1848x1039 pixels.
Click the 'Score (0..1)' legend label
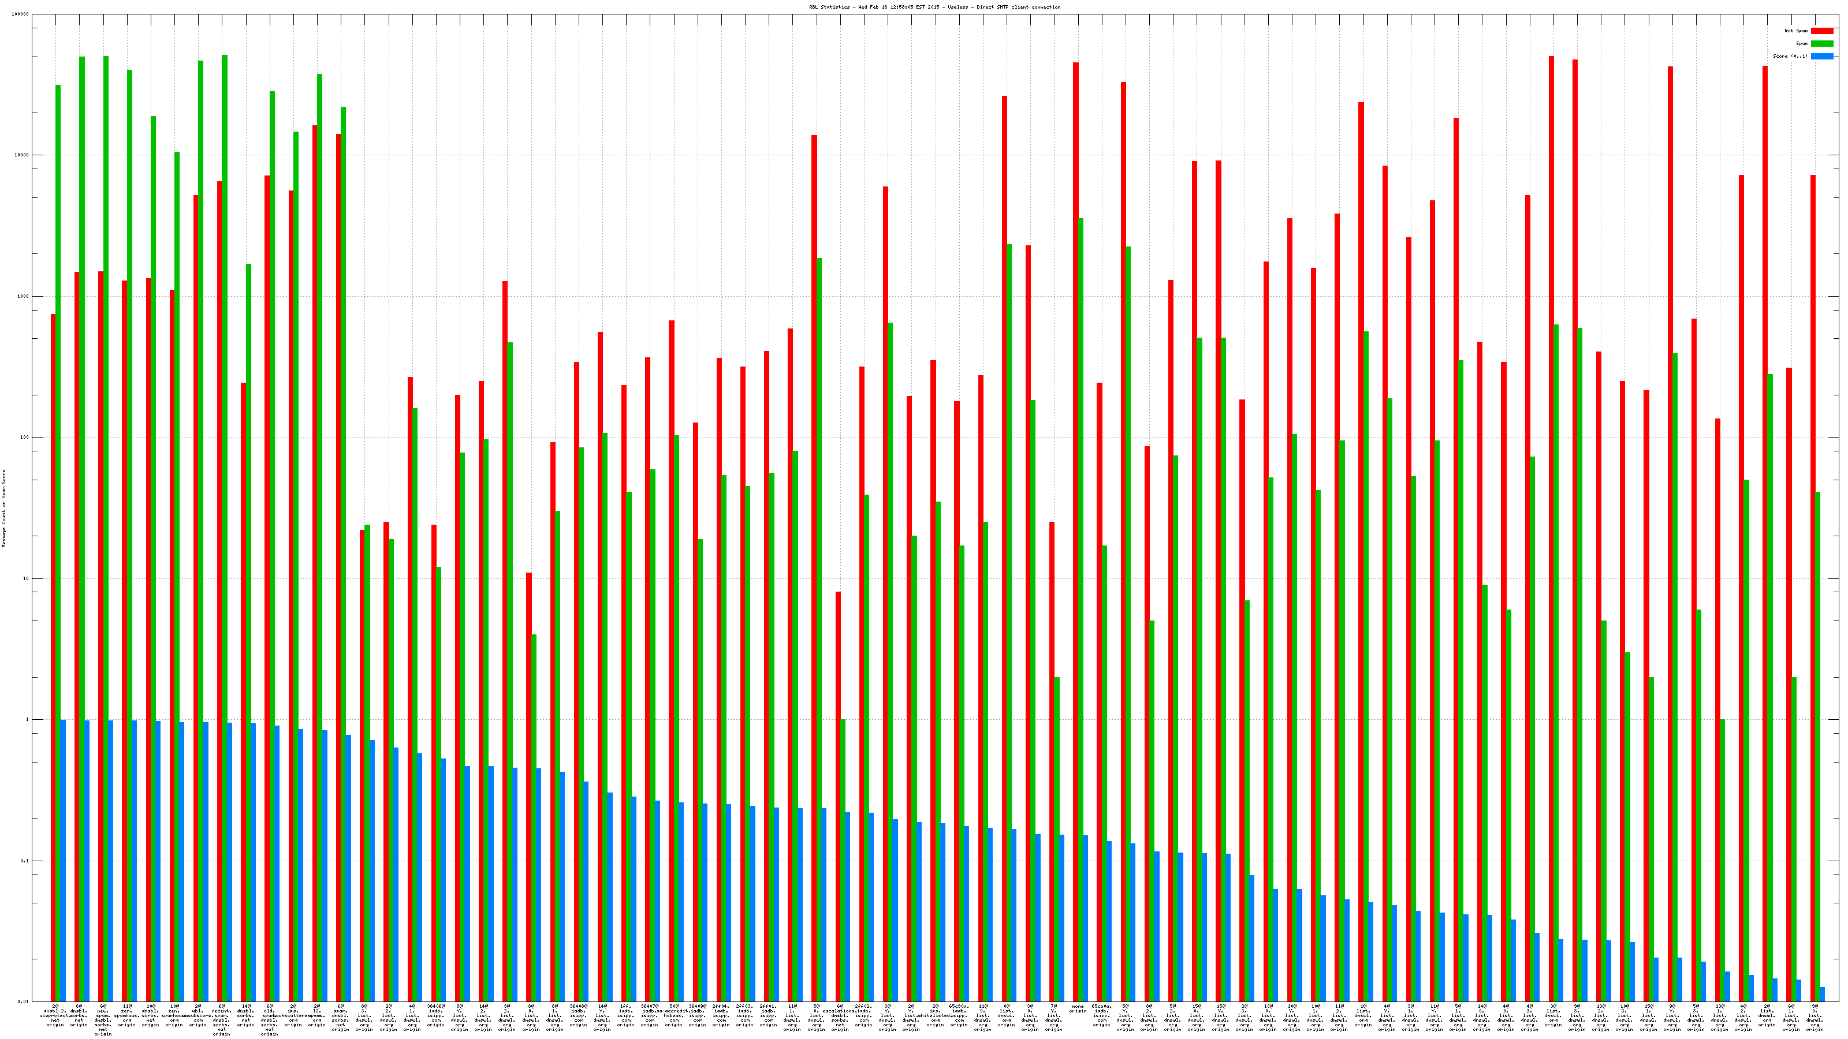point(1790,56)
